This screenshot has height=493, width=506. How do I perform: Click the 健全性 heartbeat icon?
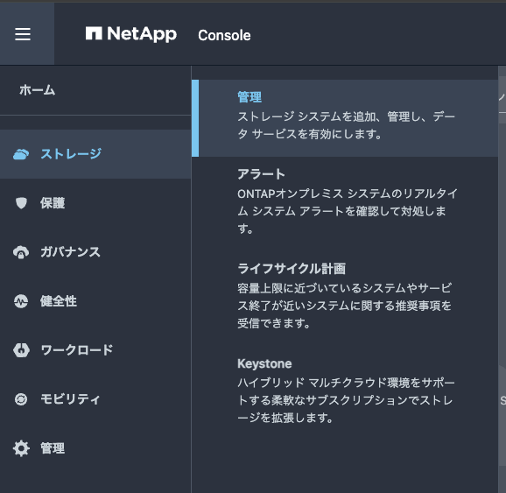click(x=21, y=301)
